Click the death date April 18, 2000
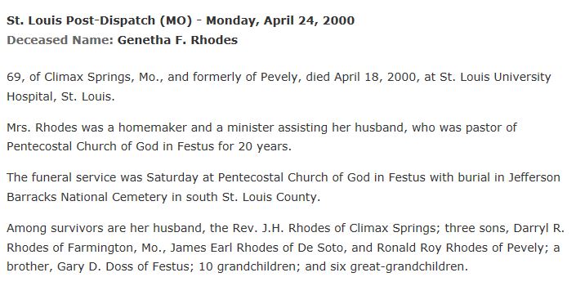The width and height of the screenshot is (576, 295). point(375,78)
